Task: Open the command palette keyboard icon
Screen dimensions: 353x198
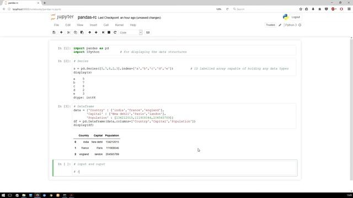Action: pyautogui.click(x=148, y=32)
